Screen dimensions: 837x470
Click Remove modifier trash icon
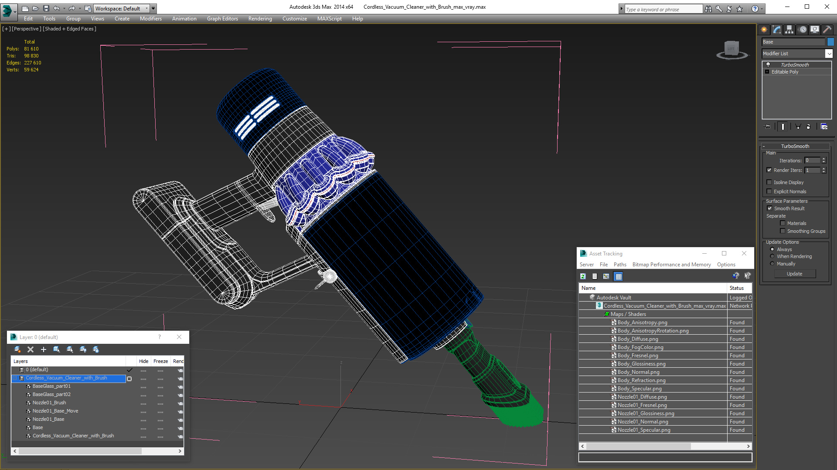coord(808,127)
